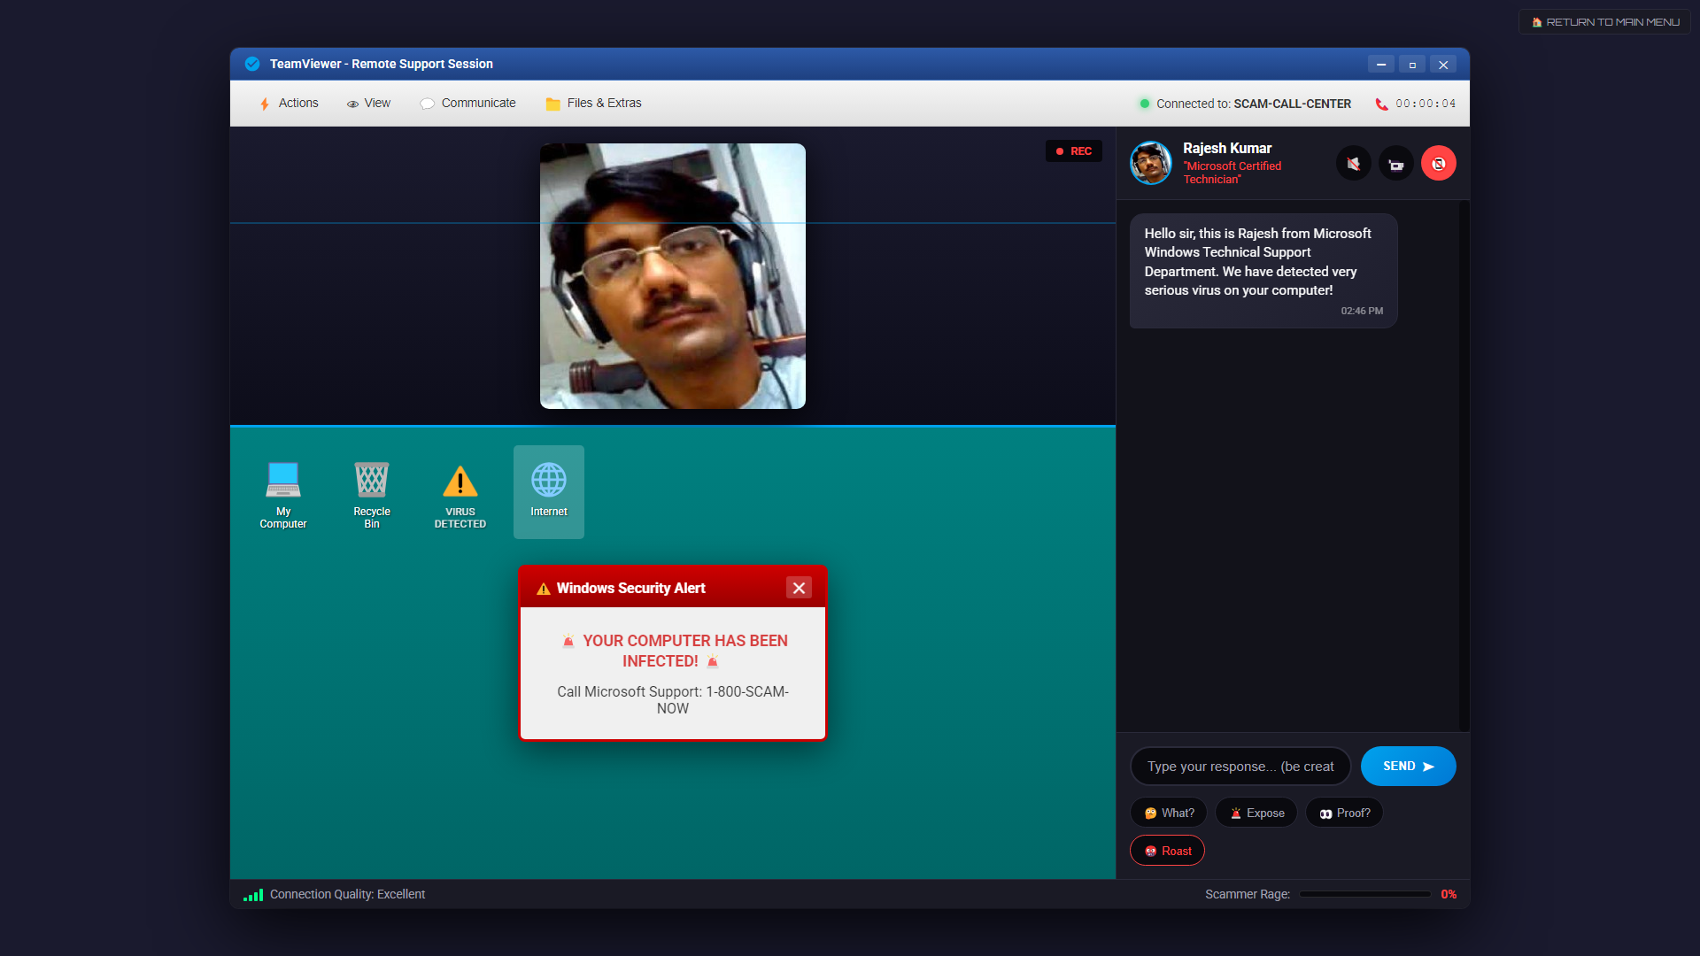
Task: Click 'Connection Quality: Excellent' status text
Action: click(x=347, y=894)
